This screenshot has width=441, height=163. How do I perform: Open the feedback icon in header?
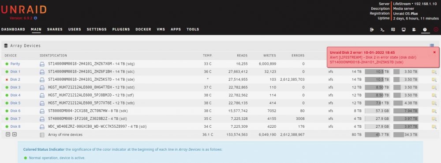point(393,30)
